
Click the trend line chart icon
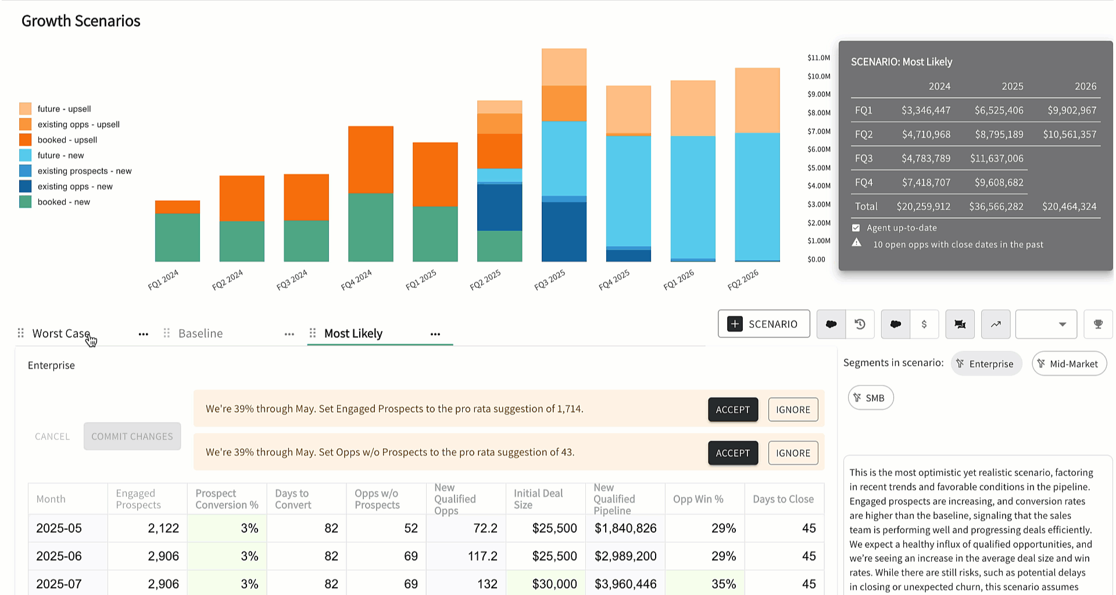(x=996, y=324)
